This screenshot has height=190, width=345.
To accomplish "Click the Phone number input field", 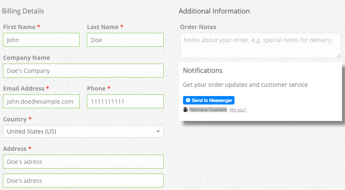I will [125, 101].
